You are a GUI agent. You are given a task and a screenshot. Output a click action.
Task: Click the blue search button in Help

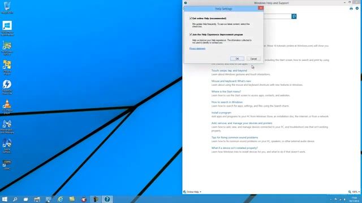[x=294, y=16]
